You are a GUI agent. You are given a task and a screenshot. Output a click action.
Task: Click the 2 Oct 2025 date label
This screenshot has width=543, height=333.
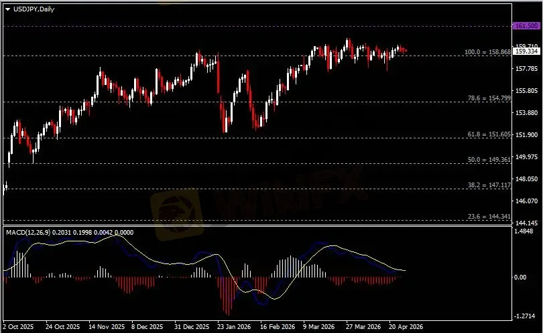tap(17, 327)
